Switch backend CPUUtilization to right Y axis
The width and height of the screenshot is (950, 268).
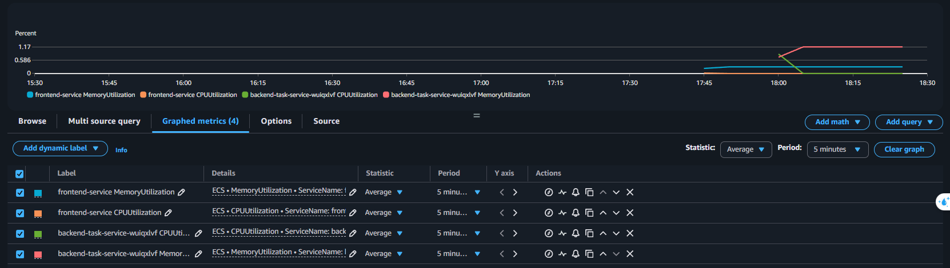pos(515,233)
